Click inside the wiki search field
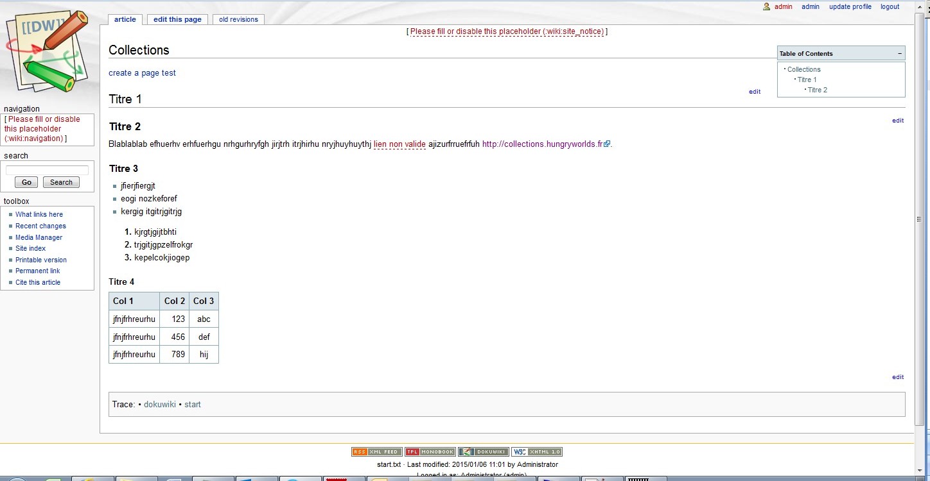Viewport: 930px width, 481px height. (47, 171)
